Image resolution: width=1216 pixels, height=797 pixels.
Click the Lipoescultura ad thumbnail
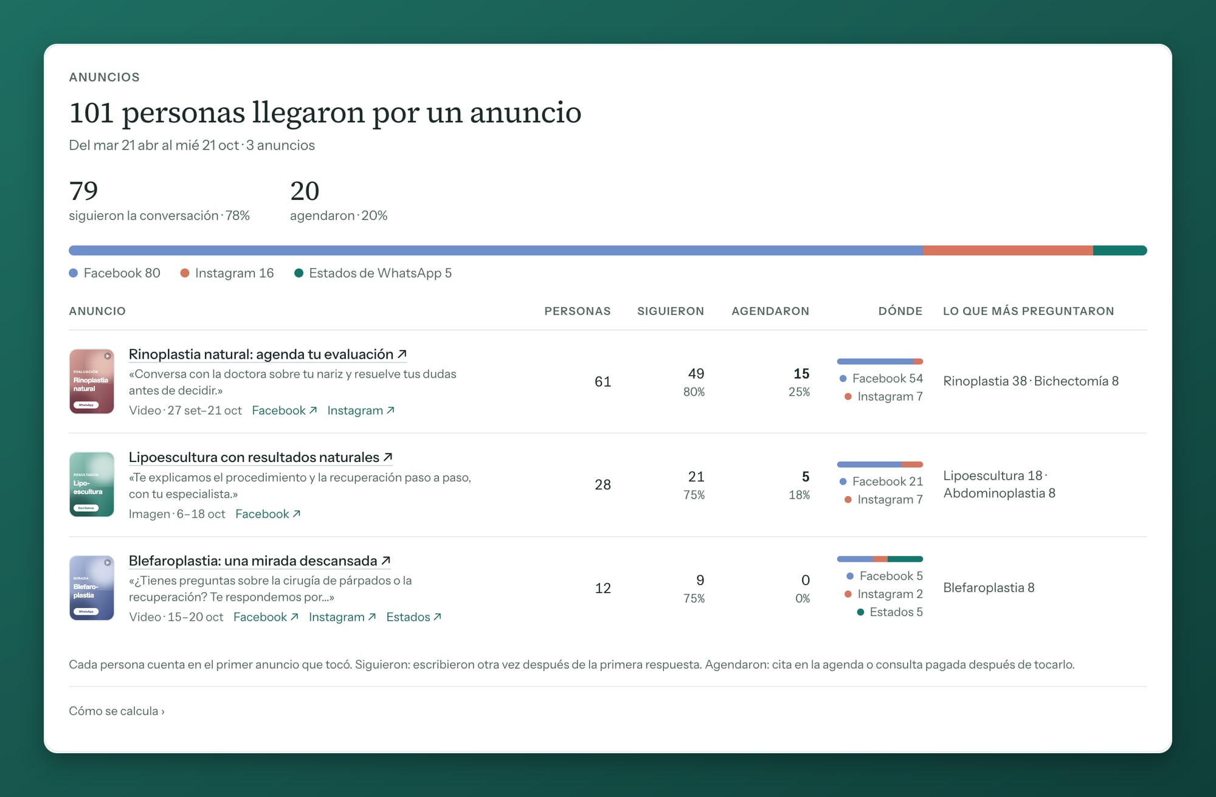pyautogui.click(x=92, y=485)
